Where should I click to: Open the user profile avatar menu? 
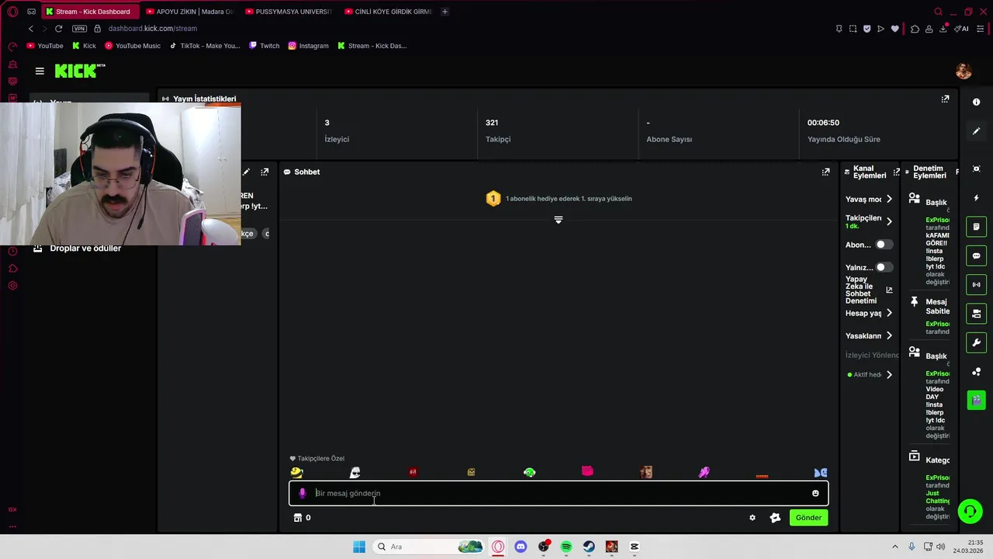964,71
